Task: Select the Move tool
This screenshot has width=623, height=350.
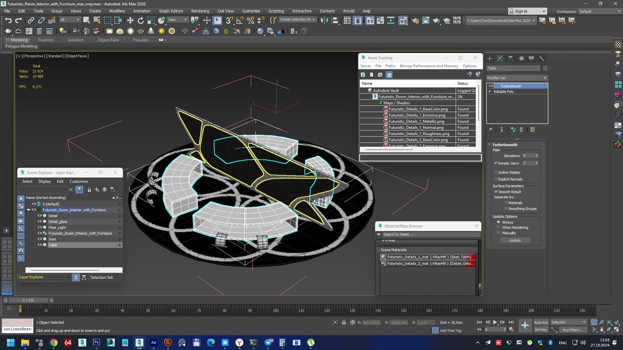Action: pos(130,20)
